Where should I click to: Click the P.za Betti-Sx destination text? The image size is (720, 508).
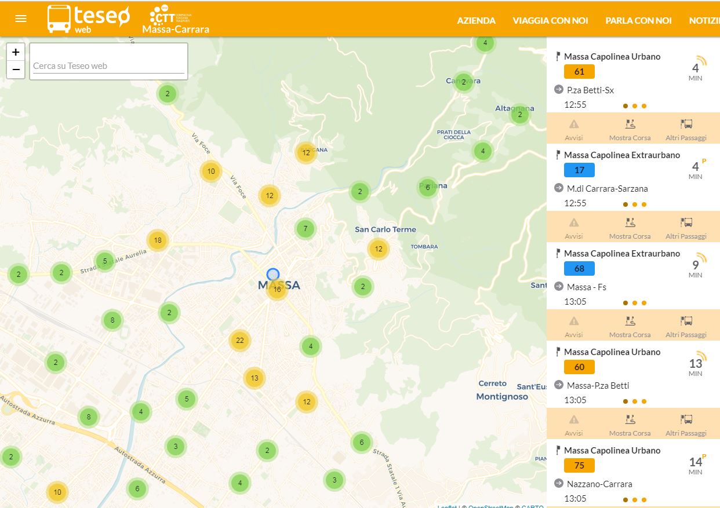pyautogui.click(x=591, y=90)
